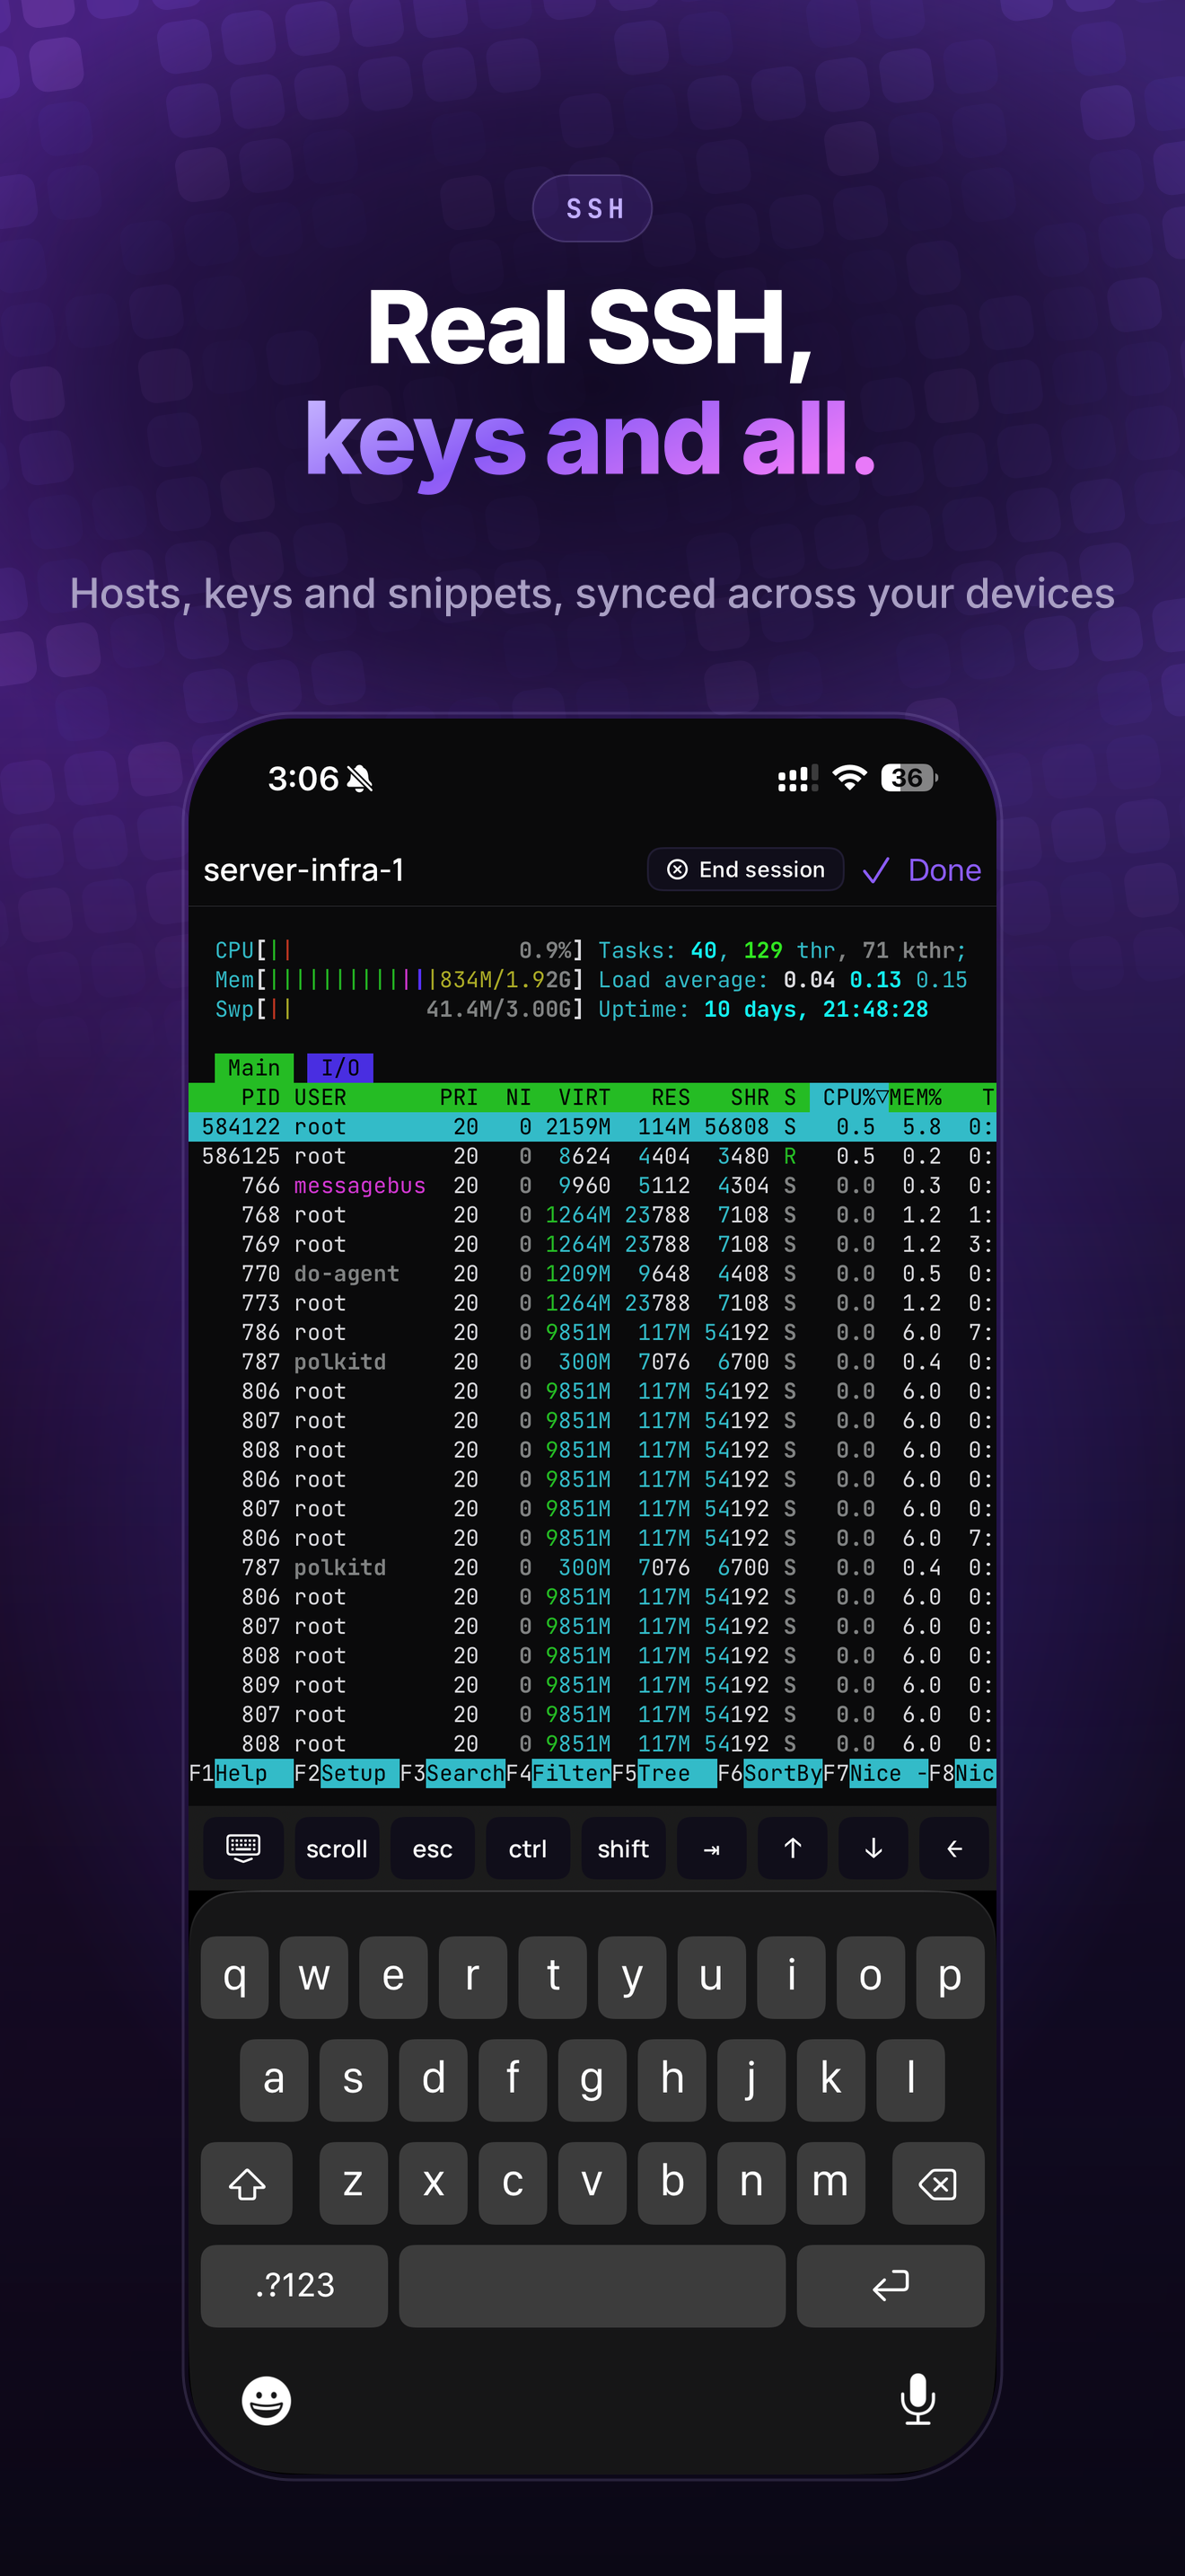The width and height of the screenshot is (1185, 2576).
Task: Tap the t key
Action: tap(552, 1977)
